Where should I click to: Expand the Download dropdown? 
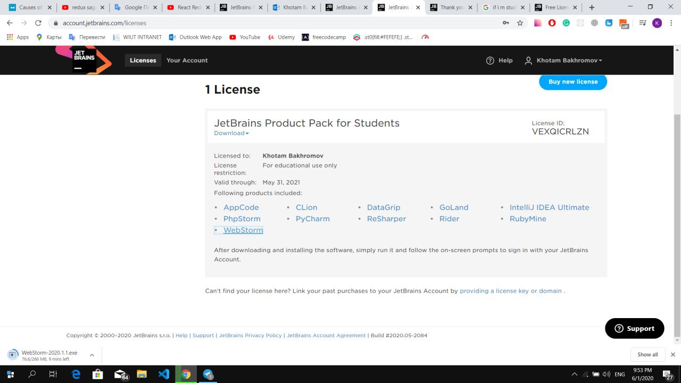click(x=231, y=133)
